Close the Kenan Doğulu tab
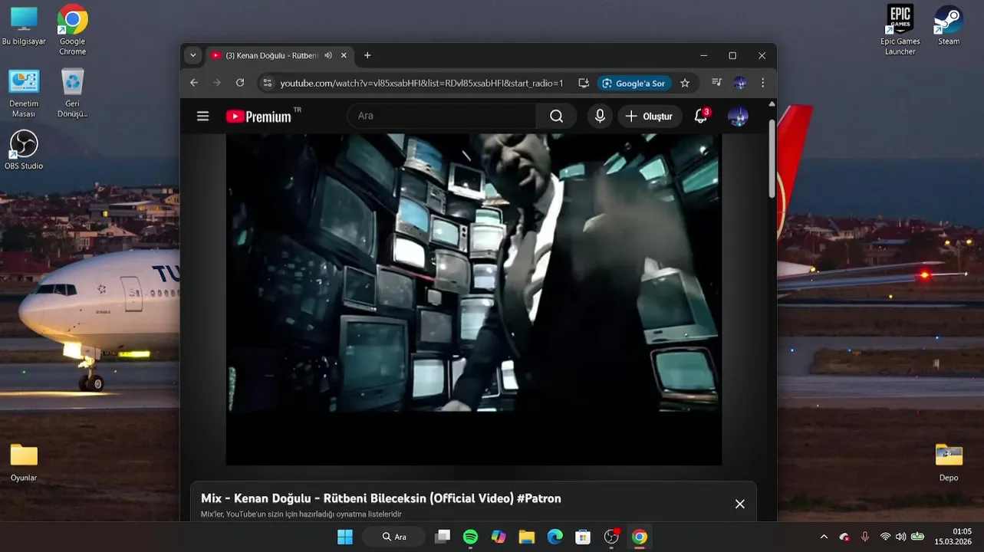The height and width of the screenshot is (552, 984). pos(344,55)
